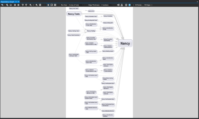Select the Nancy node in the graph

pos(125,43)
